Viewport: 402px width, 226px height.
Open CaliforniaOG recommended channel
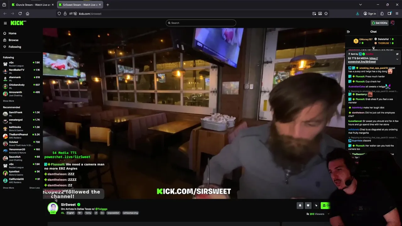(x=21, y=180)
